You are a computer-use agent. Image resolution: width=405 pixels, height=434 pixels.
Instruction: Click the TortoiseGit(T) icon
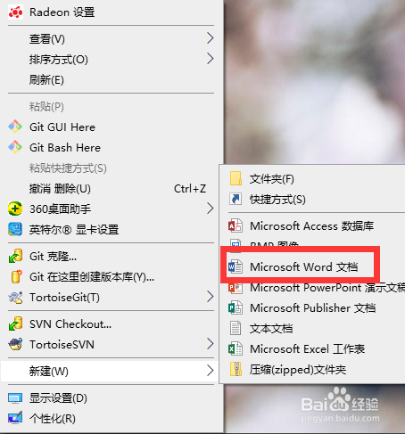15,297
